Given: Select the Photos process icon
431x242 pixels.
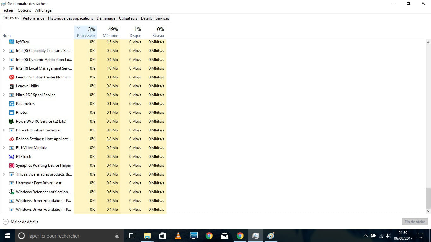Looking at the screenshot, I should [12, 112].
